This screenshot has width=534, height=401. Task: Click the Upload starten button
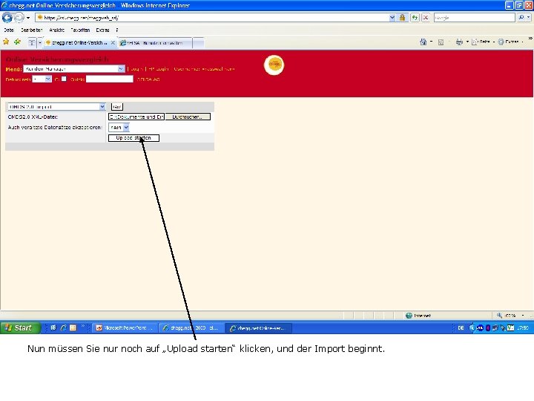pyautogui.click(x=133, y=138)
